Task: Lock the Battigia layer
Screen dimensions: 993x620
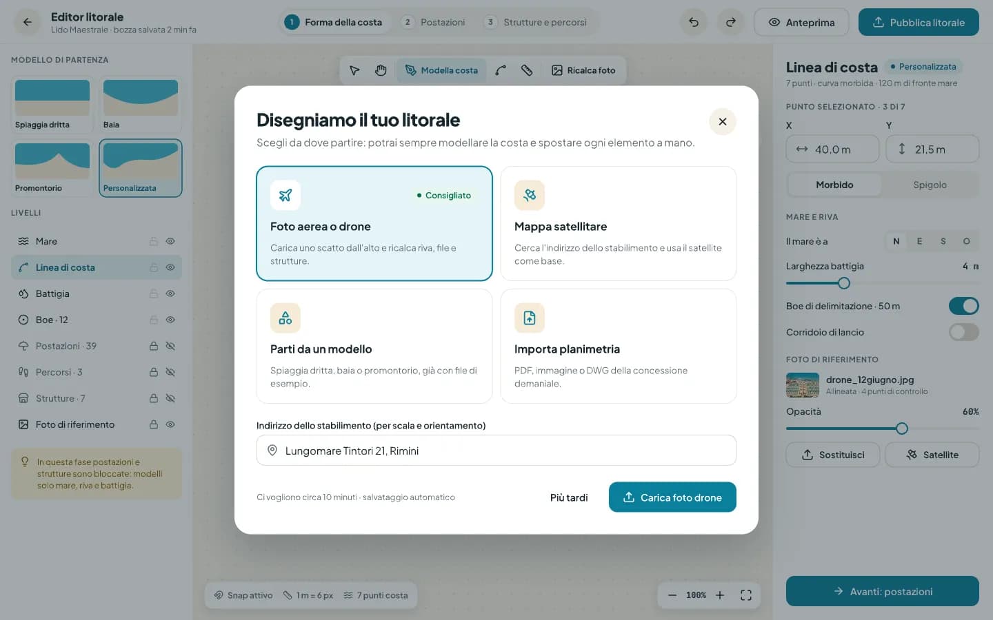Action: [x=154, y=293]
